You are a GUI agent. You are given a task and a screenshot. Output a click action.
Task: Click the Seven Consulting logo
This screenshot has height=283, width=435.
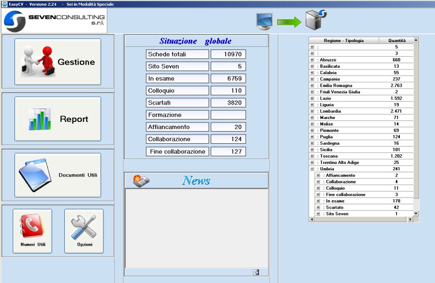54,21
